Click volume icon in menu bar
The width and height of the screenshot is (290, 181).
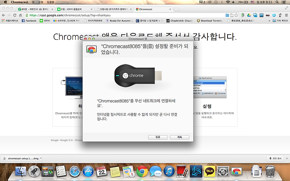(x=233, y=2)
